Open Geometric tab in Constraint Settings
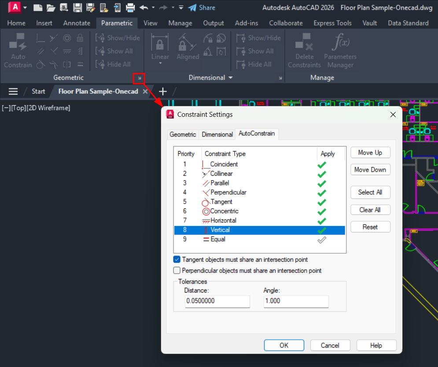 [x=183, y=134]
